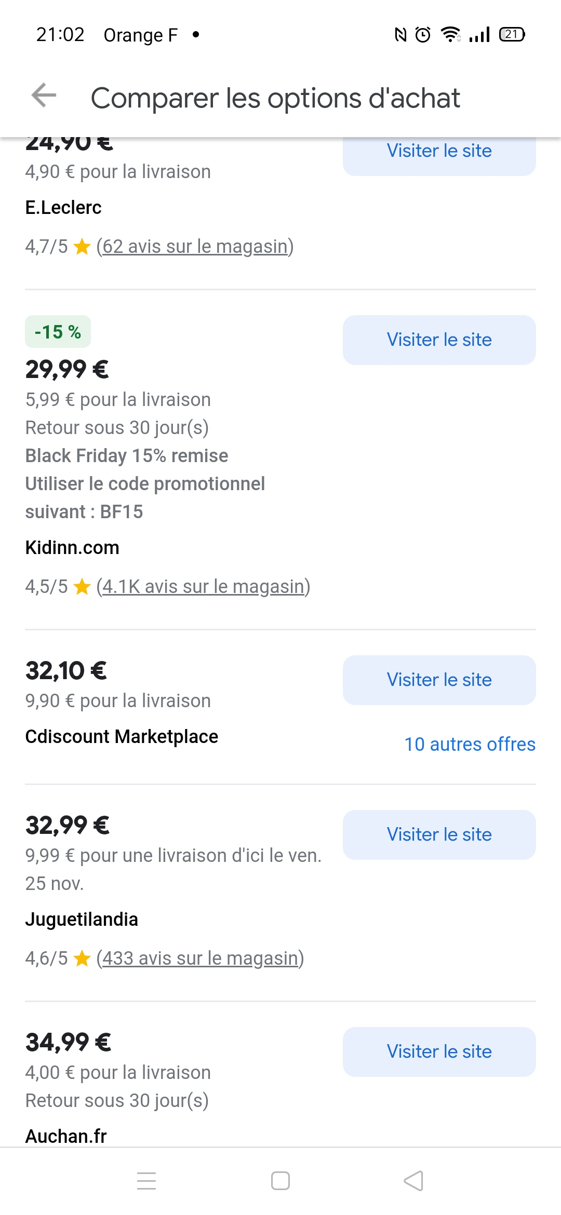
Task: Visit the Juguetilandia site
Action: [439, 835]
